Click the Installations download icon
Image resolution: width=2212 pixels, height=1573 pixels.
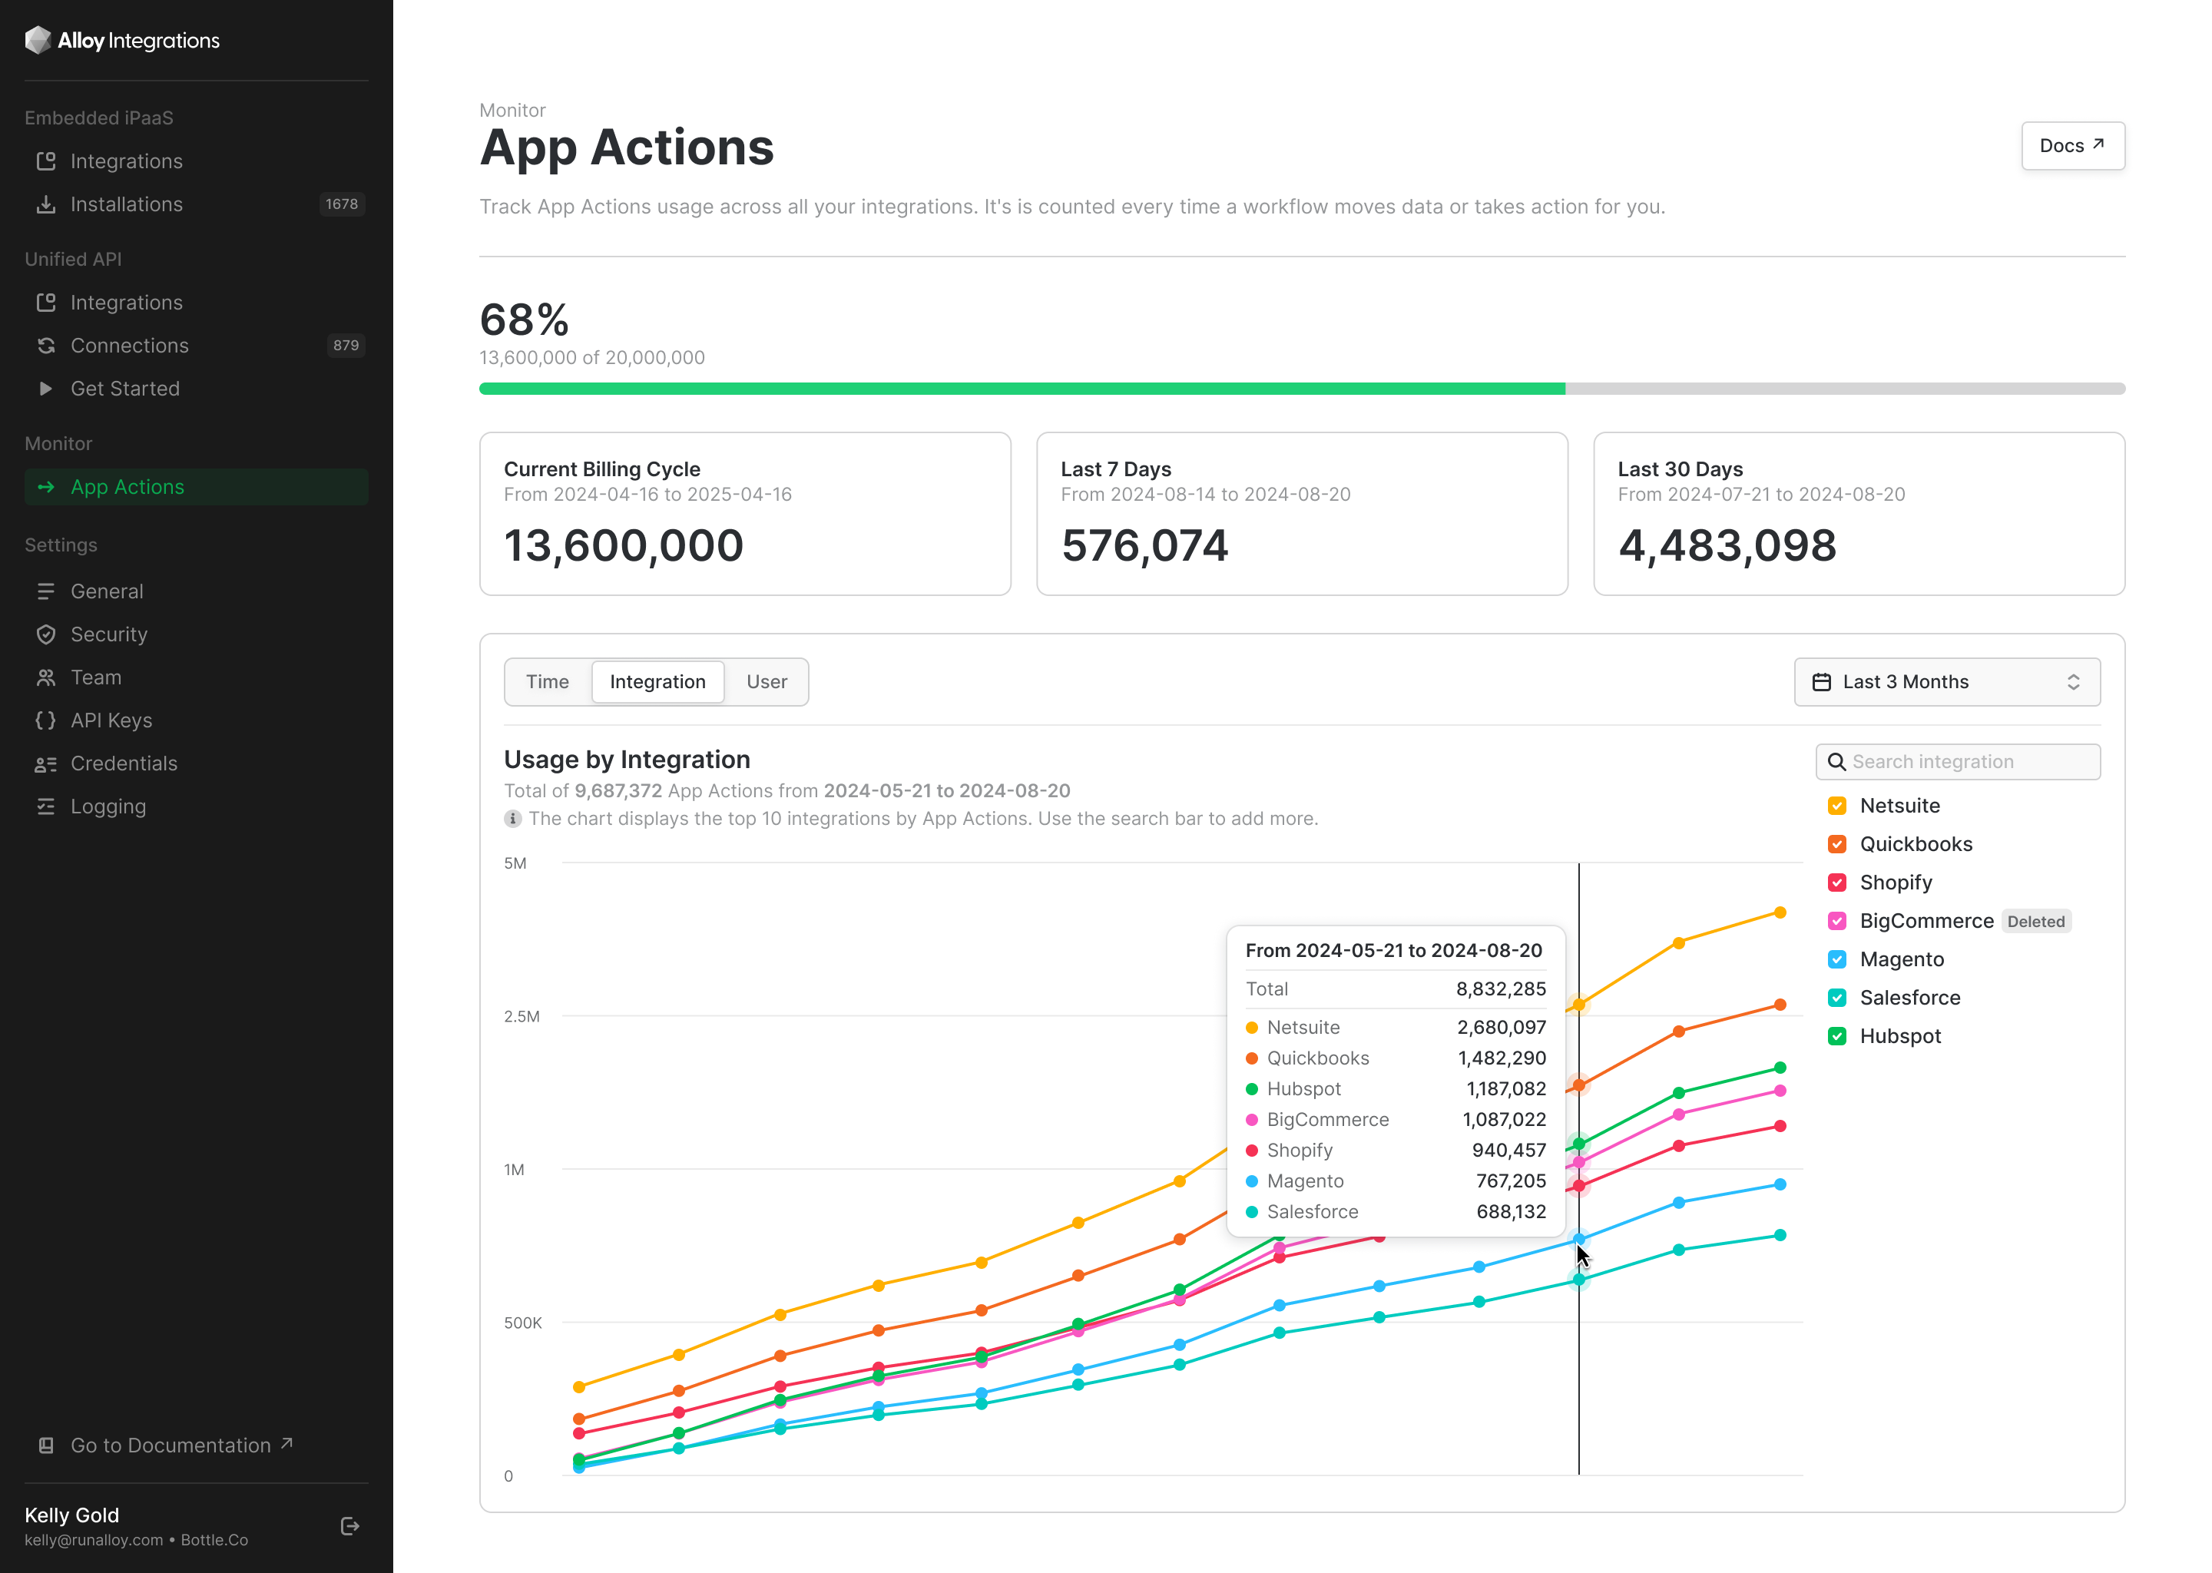pyautogui.click(x=45, y=204)
